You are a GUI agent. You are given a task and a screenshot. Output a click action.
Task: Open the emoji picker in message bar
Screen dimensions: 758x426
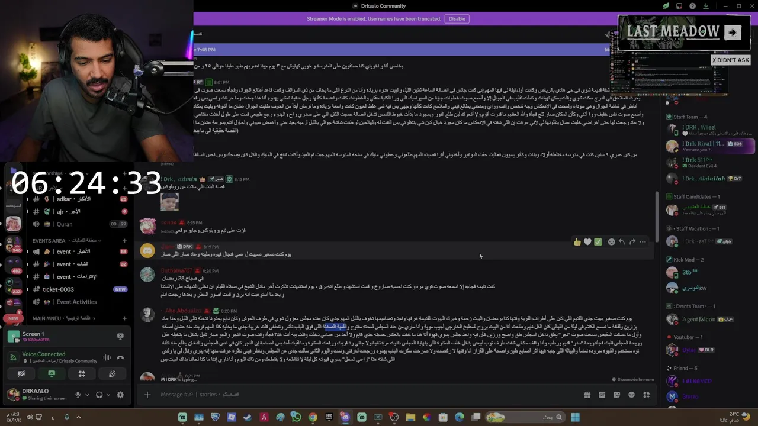pos(631,395)
